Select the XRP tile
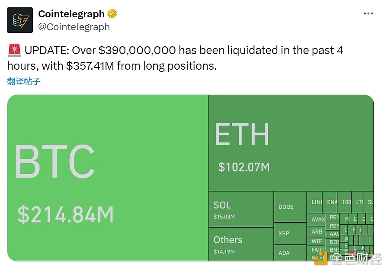Screen dimensions: 387x270 click(x=290, y=233)
